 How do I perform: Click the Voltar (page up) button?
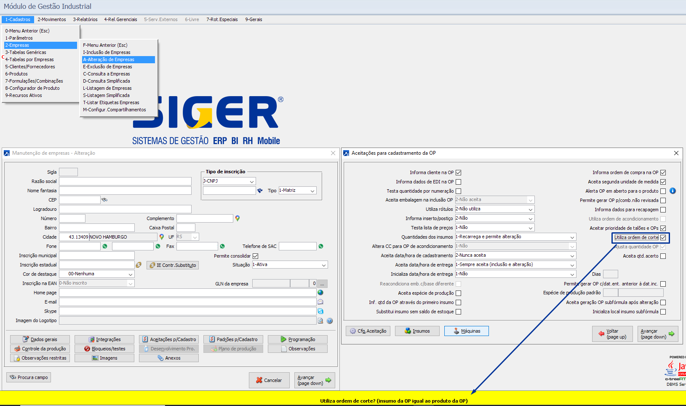point(612,334)
